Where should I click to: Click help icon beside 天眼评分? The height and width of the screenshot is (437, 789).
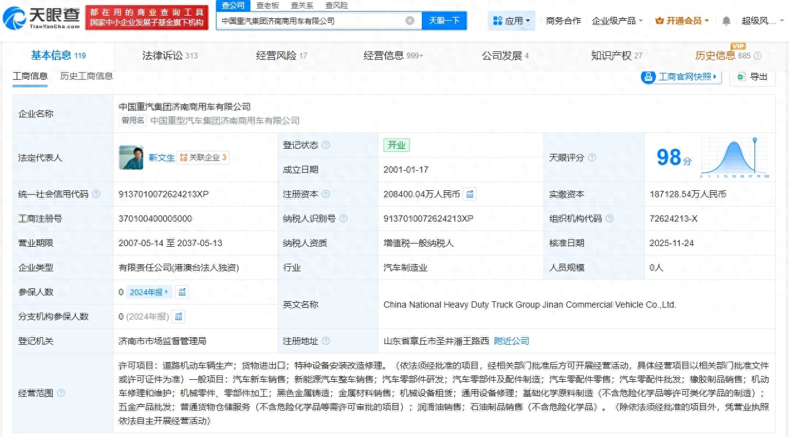[591, 158]
